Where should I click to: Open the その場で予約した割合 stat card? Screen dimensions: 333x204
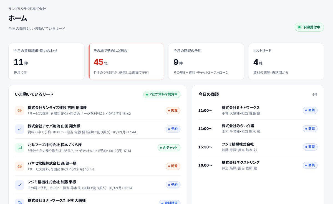tap(126, 62)
